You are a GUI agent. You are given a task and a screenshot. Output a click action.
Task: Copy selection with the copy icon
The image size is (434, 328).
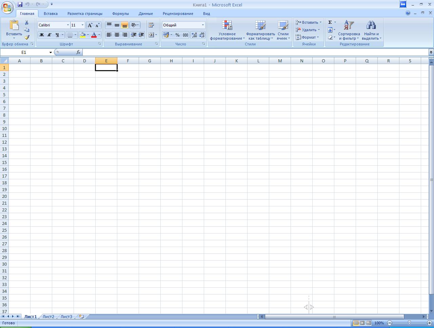pyautogui.click(x=27, y=30)
